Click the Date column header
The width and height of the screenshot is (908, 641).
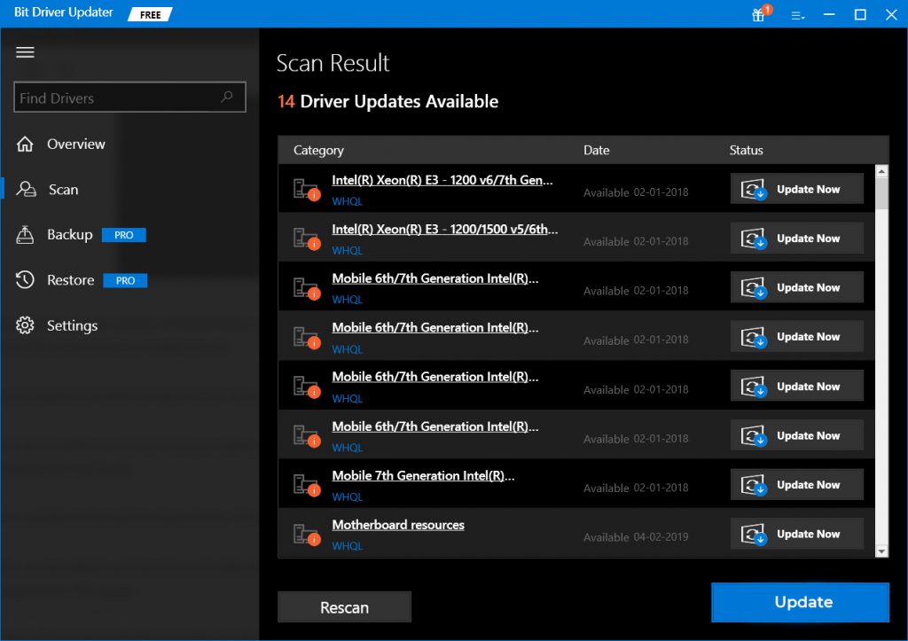(x=596, y=150)
